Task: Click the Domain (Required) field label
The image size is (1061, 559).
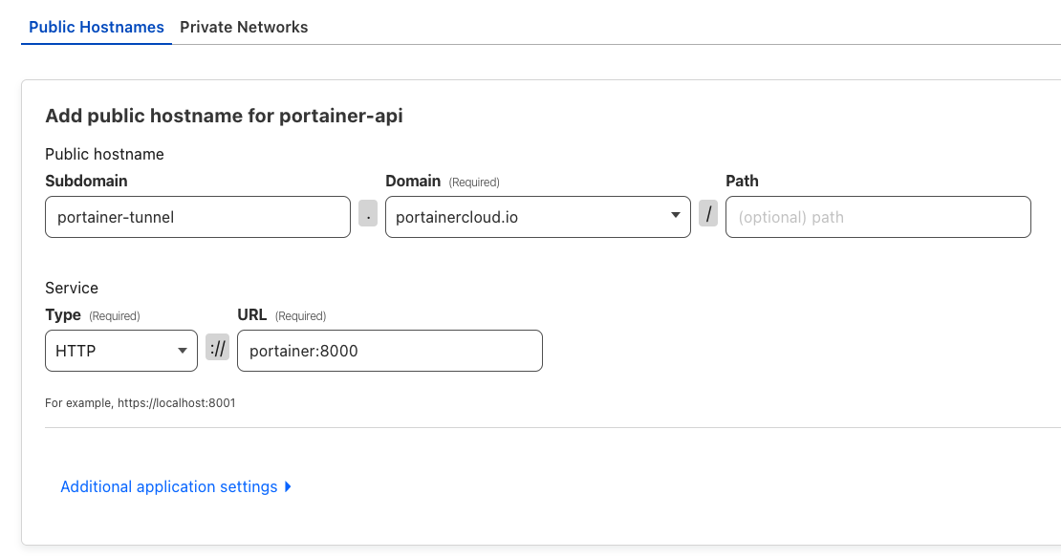Action: [443, 182]
